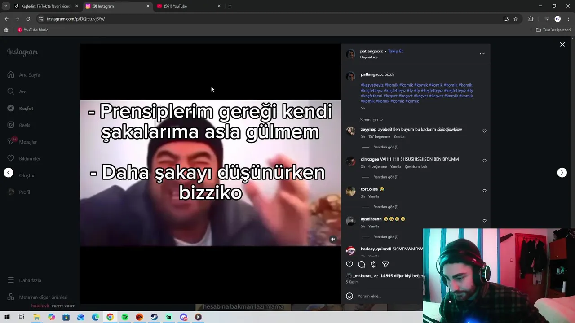This screenshot has width=575, height=323.
Task: Open a new browser tab
Action: click(230, 6)
